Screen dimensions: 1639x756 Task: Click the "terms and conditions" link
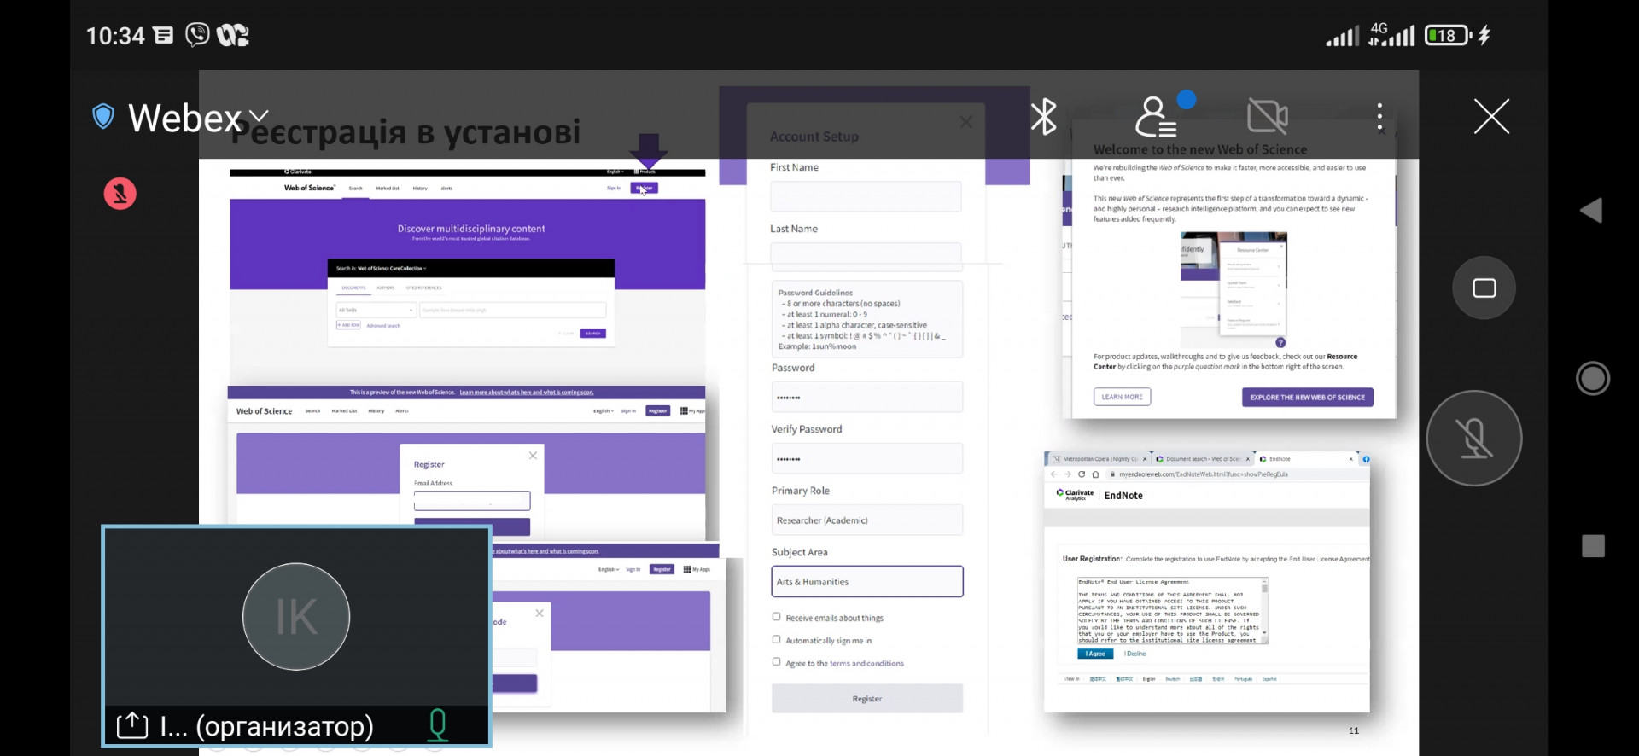pos(866,663)
